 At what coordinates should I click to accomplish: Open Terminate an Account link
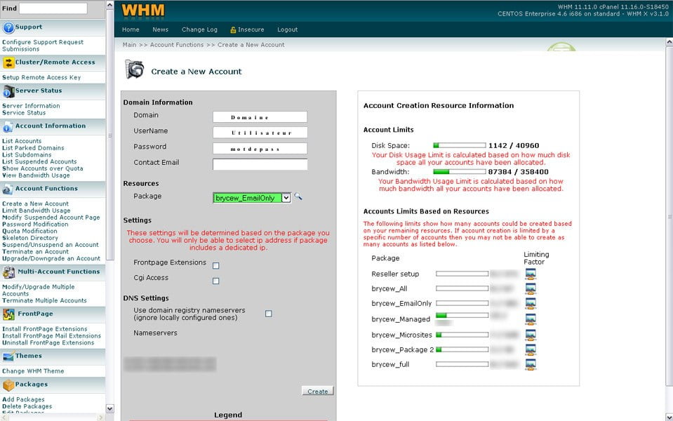tap(35, 251)
